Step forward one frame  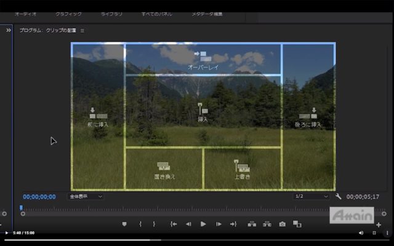[x=219, y=224]
